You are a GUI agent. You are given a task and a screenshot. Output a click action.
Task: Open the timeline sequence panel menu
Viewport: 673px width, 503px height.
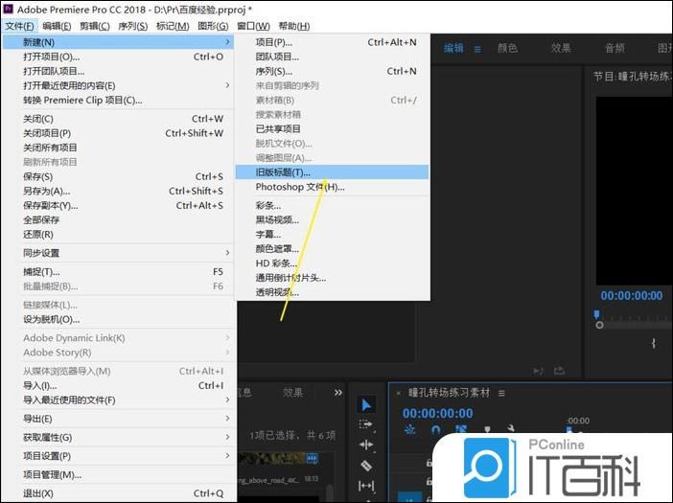click(500, 393)
